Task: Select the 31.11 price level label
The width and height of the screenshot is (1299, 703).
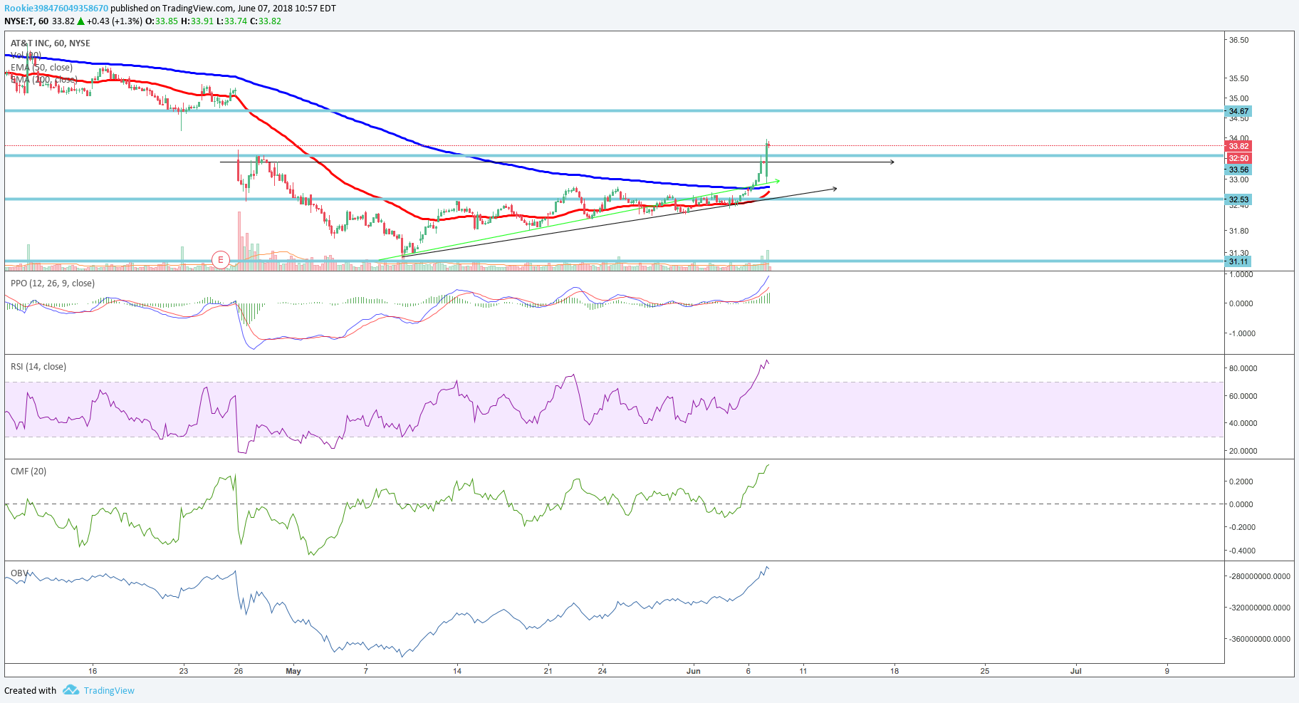Action: (1238, 261)
